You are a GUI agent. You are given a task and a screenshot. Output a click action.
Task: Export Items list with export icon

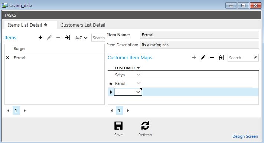(68, 37)
